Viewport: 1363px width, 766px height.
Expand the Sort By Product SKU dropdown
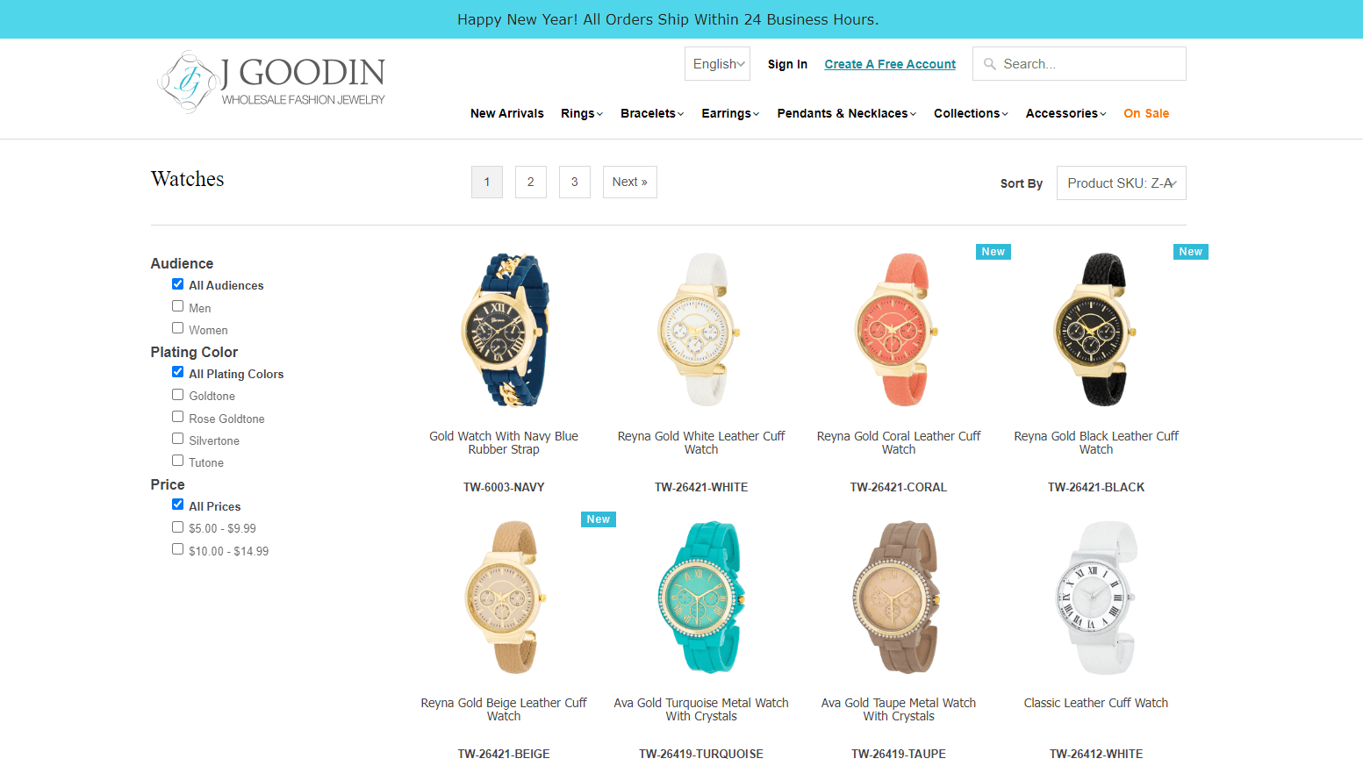coord(1121,183)
